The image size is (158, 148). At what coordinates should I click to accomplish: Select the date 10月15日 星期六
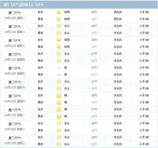(14, 87)
